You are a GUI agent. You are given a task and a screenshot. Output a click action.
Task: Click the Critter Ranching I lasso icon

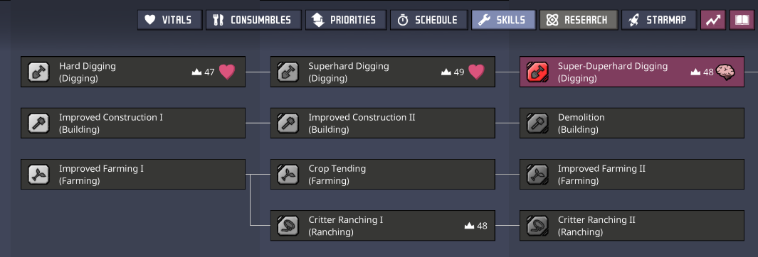click(x=288, y=225)
